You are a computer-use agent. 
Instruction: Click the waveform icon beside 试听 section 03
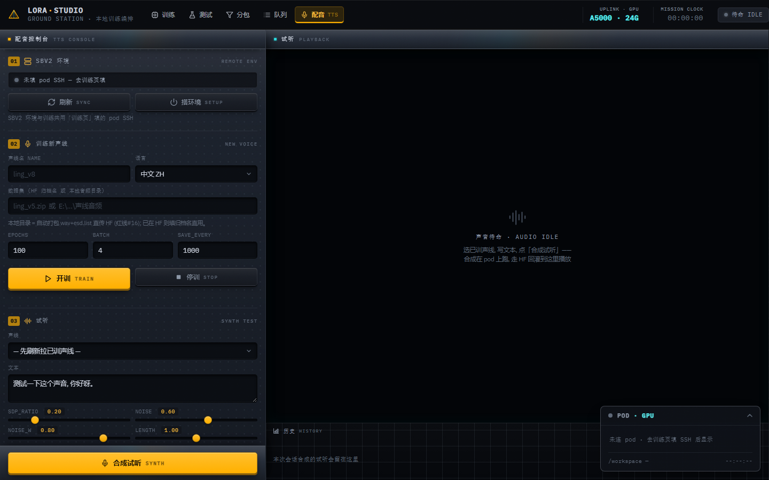pos(28,321)
